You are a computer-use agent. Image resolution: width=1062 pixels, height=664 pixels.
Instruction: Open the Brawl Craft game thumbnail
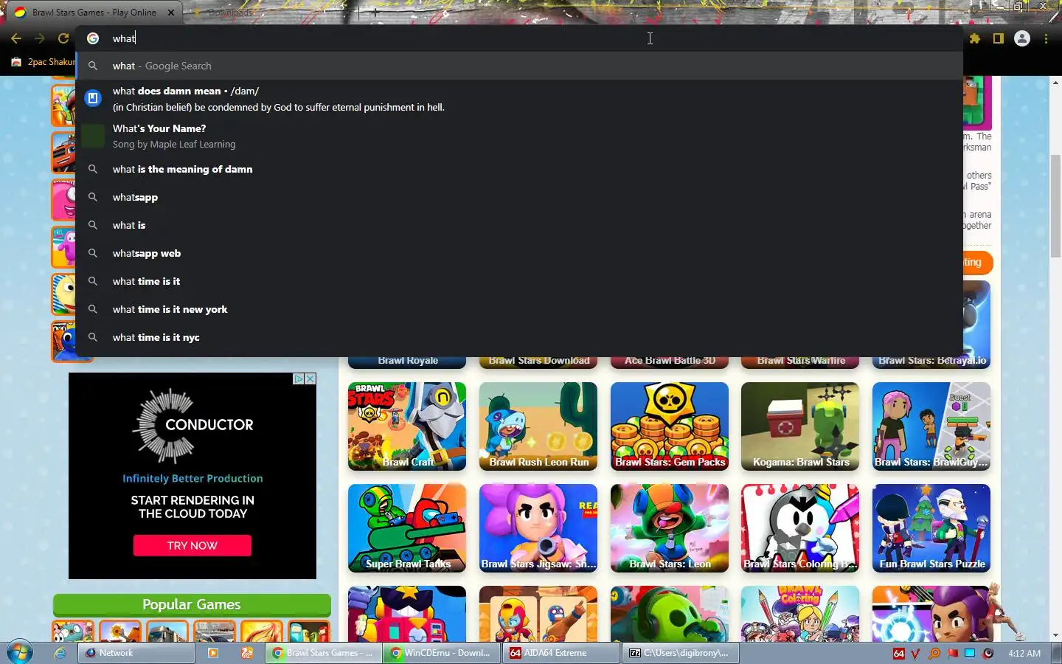tap(407, 426)
